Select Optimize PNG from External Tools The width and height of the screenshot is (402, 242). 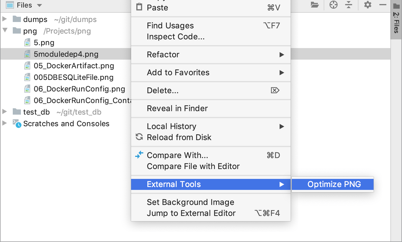333,184
